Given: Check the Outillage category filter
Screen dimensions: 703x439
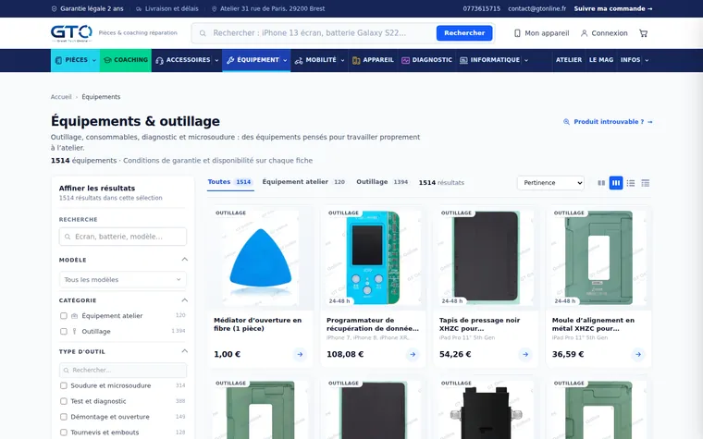Looking at the screenshot, I should coord(64,332).
